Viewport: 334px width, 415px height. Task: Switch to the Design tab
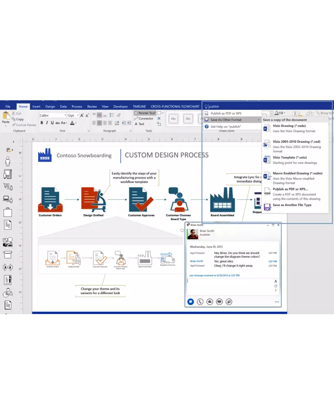coord(50,106)
